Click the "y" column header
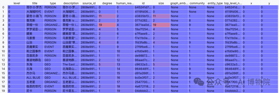 coord(269,3)
